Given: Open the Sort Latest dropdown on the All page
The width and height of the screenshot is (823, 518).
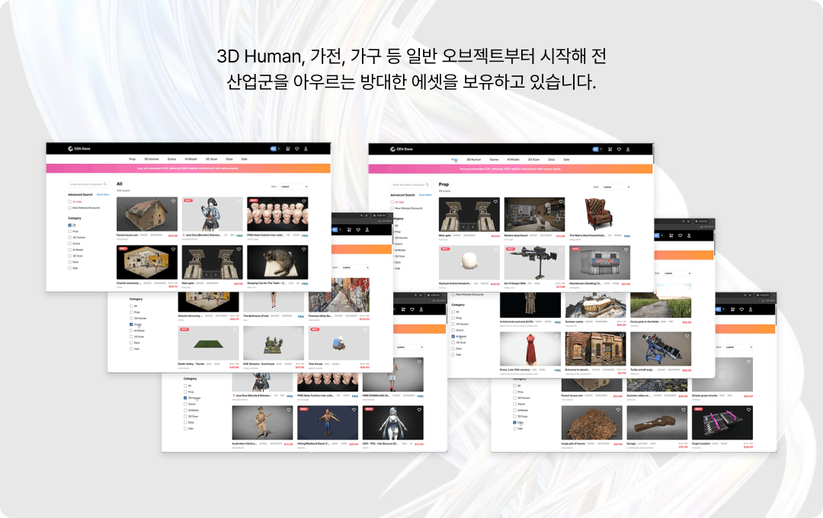Looking at the screenshot, I should click(294, 186).
